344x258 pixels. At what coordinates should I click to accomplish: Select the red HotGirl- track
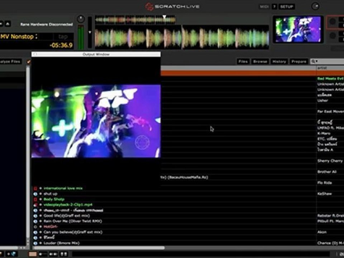(51, 226)
